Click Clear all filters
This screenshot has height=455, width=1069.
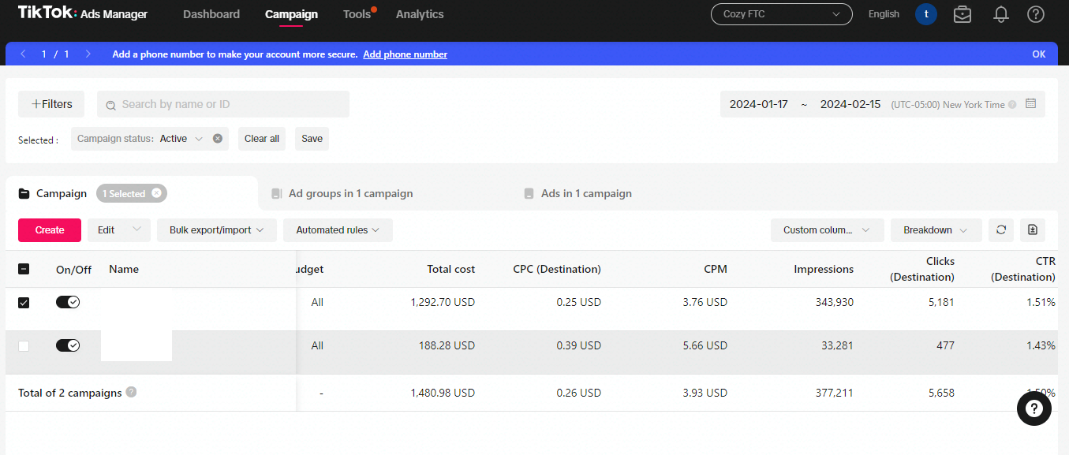click(x=262, y=139)
